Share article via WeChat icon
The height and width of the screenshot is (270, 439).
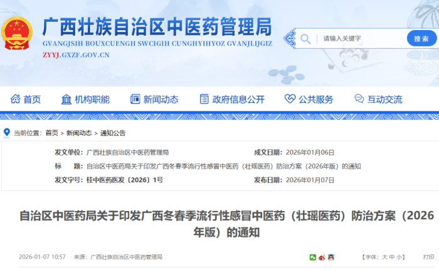(x=313, y=257)
